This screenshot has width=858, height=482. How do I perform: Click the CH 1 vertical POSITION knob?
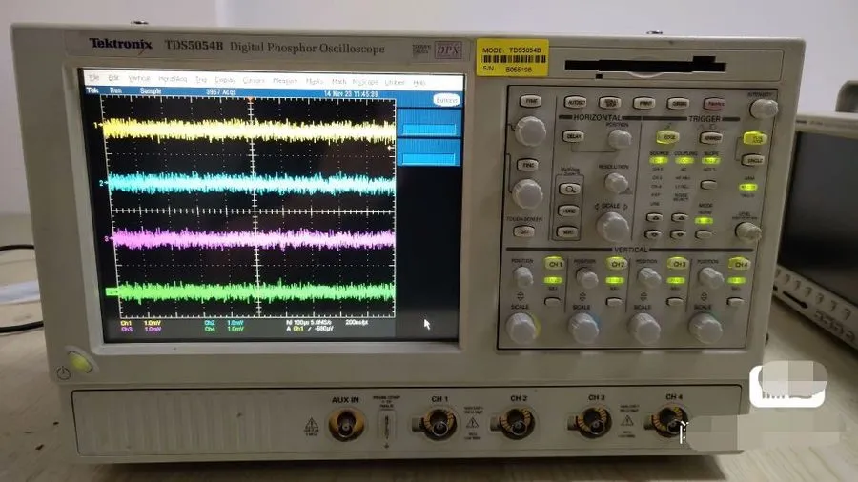pyautogui.click(x=521, y=276)
